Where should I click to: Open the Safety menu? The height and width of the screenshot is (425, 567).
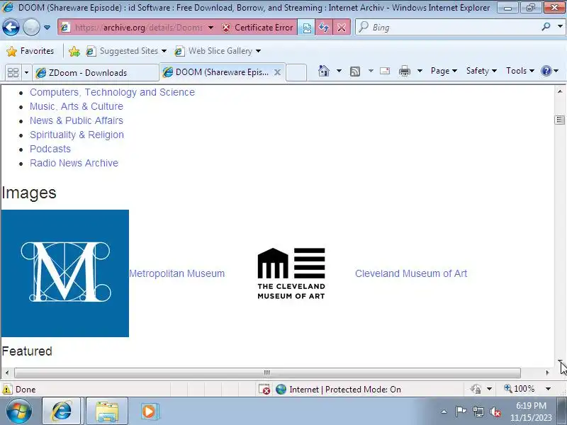pos(481,71)
